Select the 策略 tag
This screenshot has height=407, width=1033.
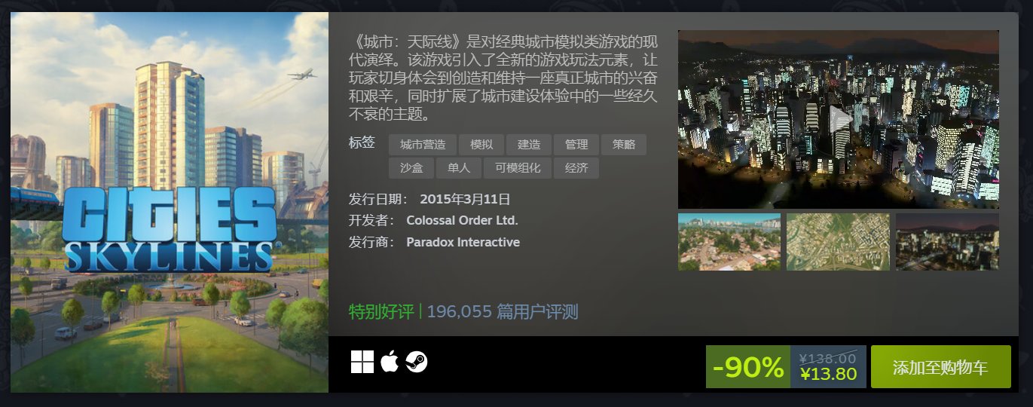coord(624,145)
